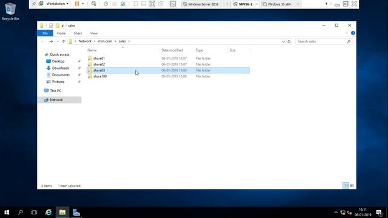388x218 pixels.
Task: Show hidden system tray icons
Action: click(x=336, y=213)
